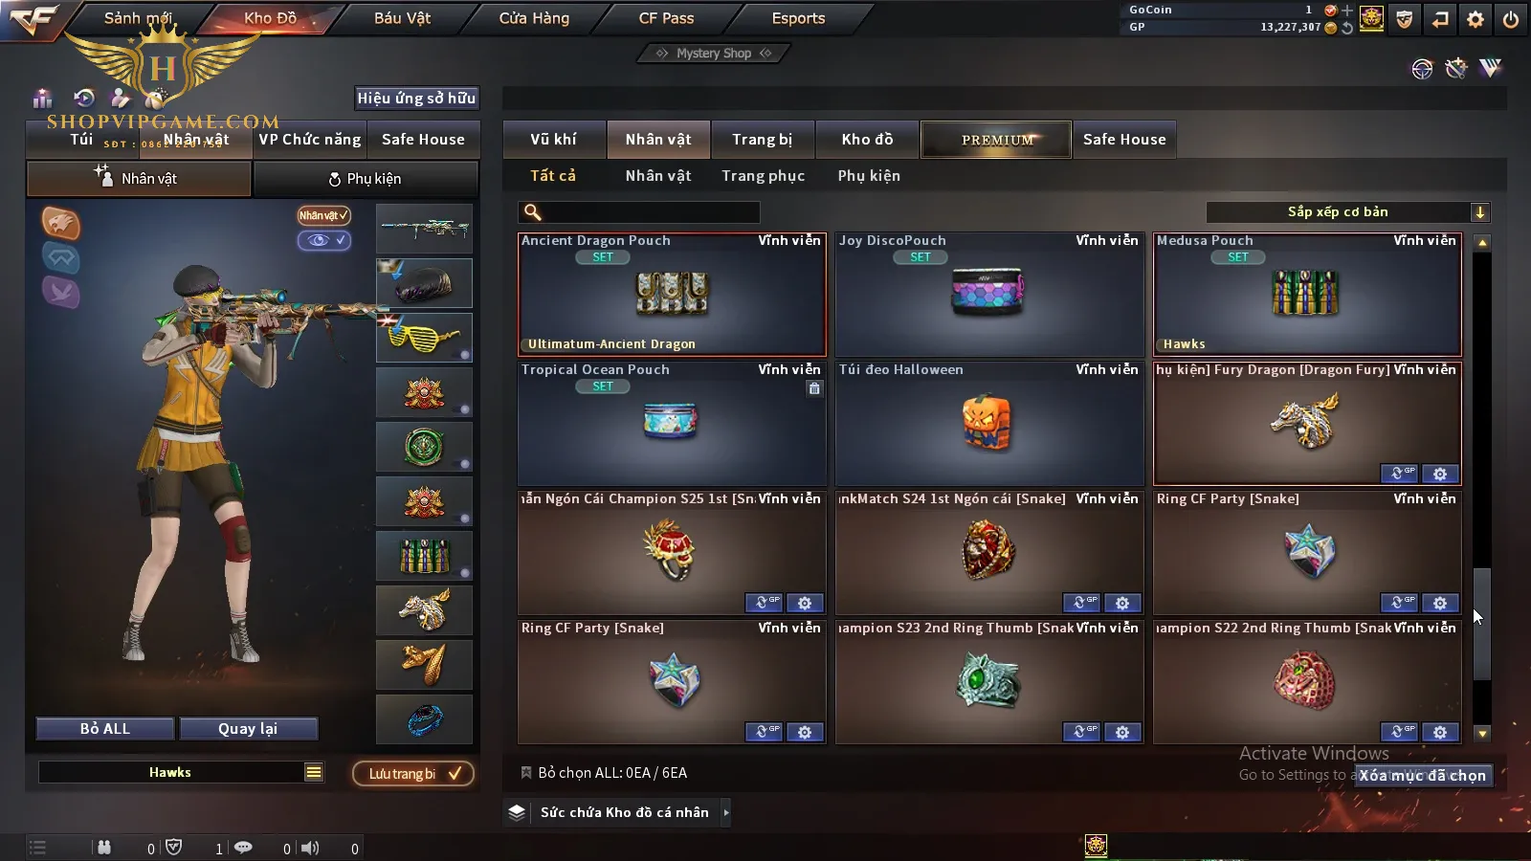Click the Quay lại button
Image resolution: width=1531 pixels, height=861 pixels.
coord(248,729)
